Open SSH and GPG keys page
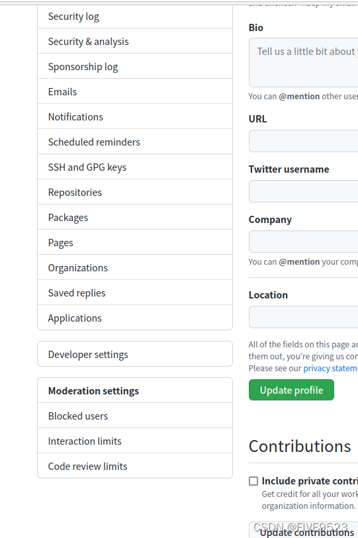Viewport: 358px width, 538px height. 135,167
